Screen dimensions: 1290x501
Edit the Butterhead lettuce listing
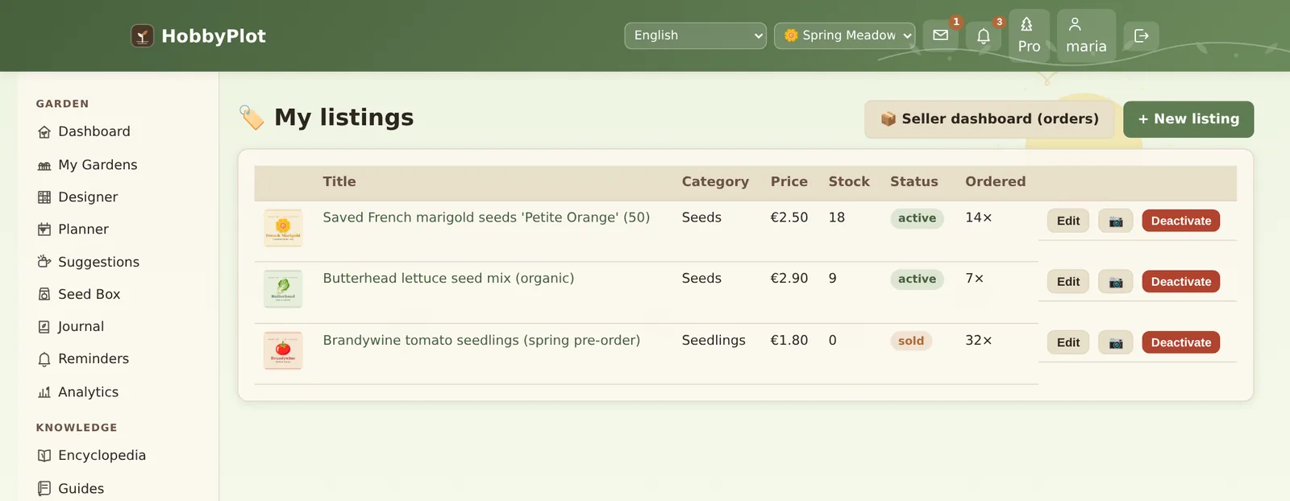1068,281
